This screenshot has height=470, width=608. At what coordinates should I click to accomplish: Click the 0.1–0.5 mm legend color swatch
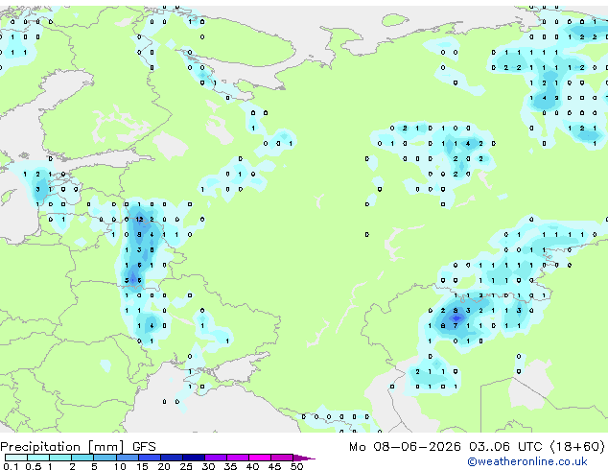coord(16,458)
